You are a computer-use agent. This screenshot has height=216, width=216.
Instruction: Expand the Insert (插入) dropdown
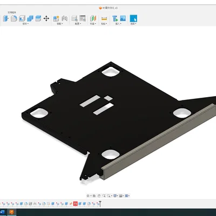(118, 24)
